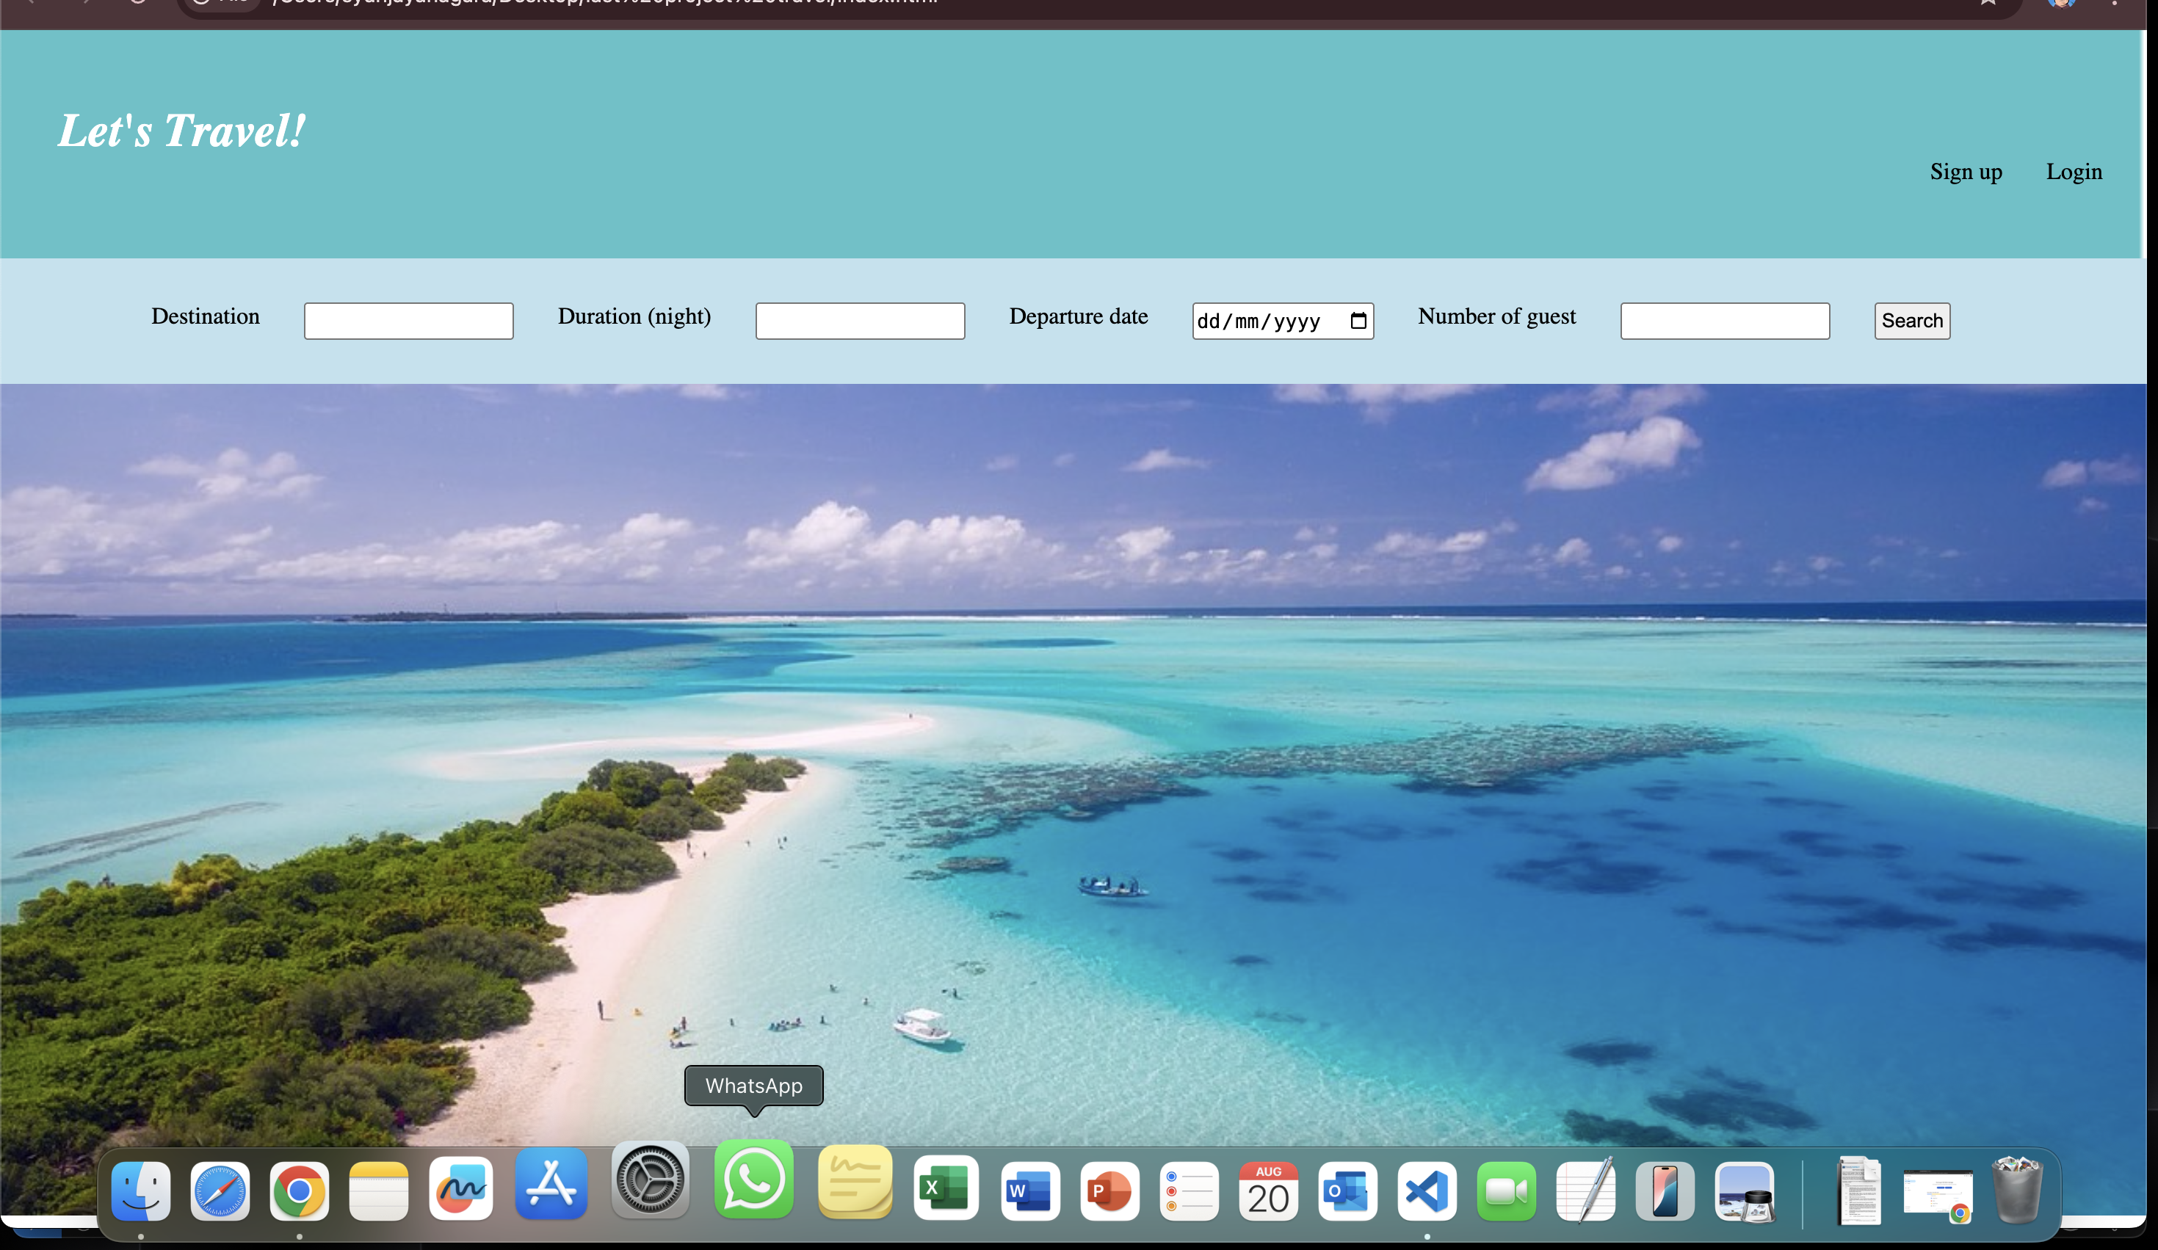This screenshot has height=1250, width=2158.
Task: Click the dd/mm/yyyy departure date field
Action: click(1283, 321)
